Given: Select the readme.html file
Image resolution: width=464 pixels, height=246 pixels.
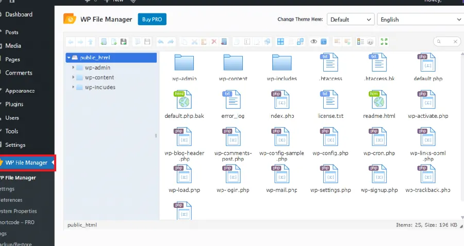Looking at the screenshot, I should point(379,104).
